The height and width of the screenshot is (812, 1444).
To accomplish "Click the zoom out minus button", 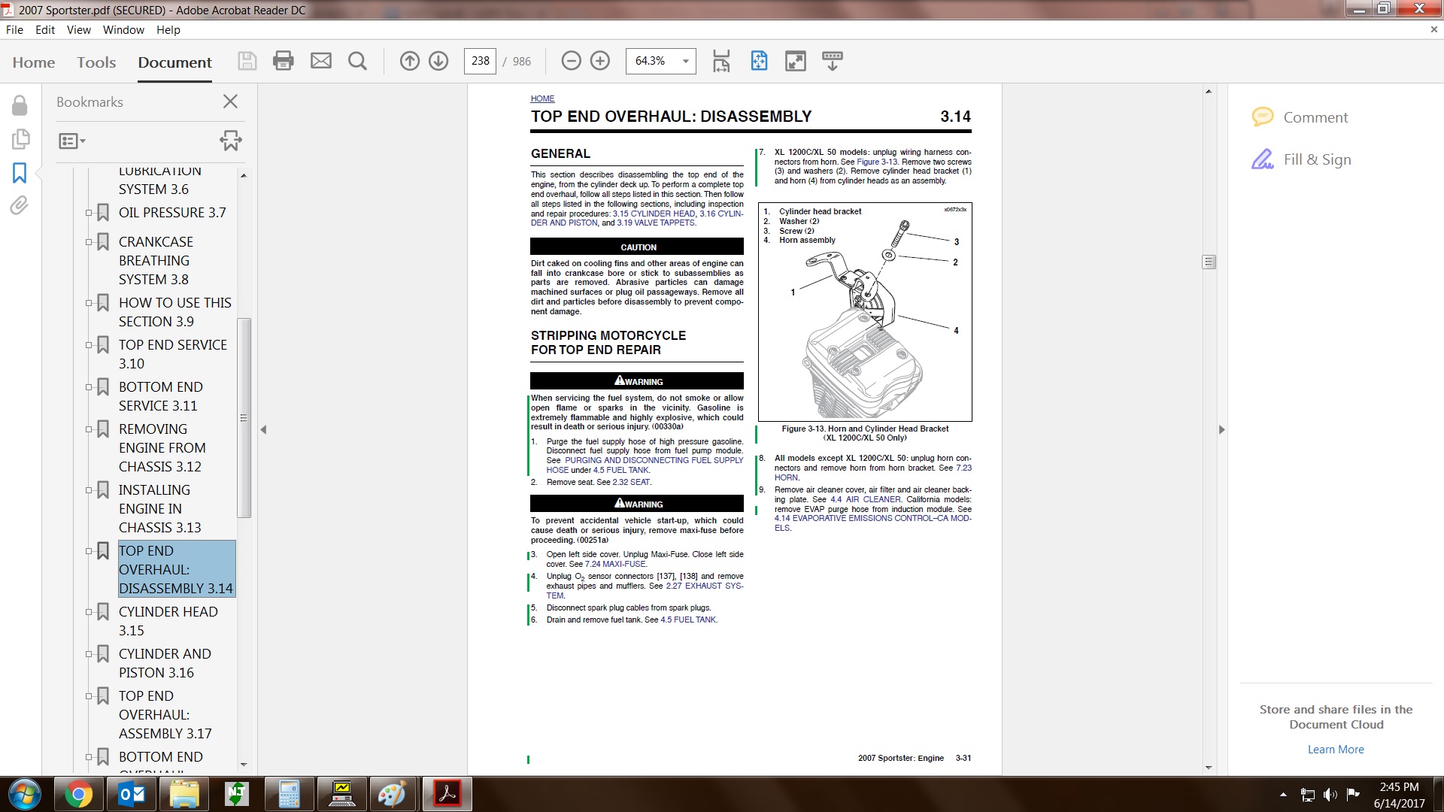I will click(571, 61).
